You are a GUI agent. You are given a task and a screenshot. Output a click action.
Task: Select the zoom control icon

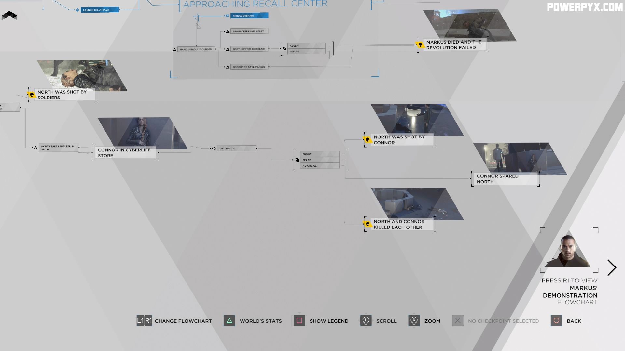[414, 320]
